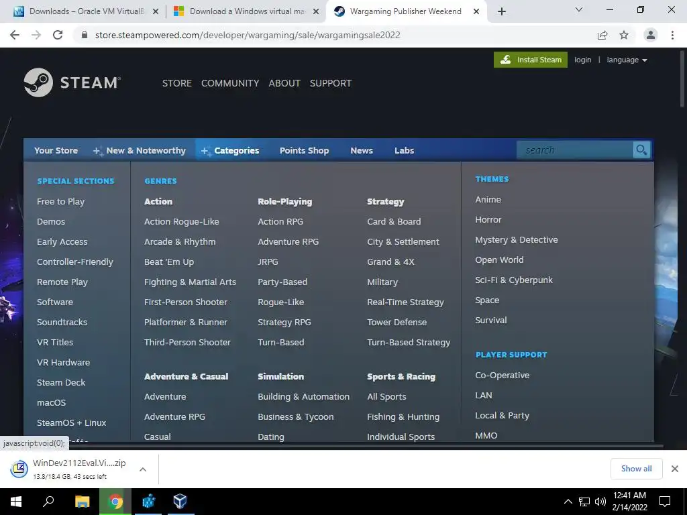Screen dimensions: 687x515
Task: Open the tab search chevron
Action: [579, 9]
